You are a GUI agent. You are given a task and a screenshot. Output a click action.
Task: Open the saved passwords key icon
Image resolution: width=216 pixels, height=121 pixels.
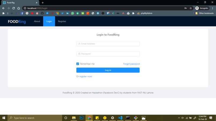click(x=186, y=8)
